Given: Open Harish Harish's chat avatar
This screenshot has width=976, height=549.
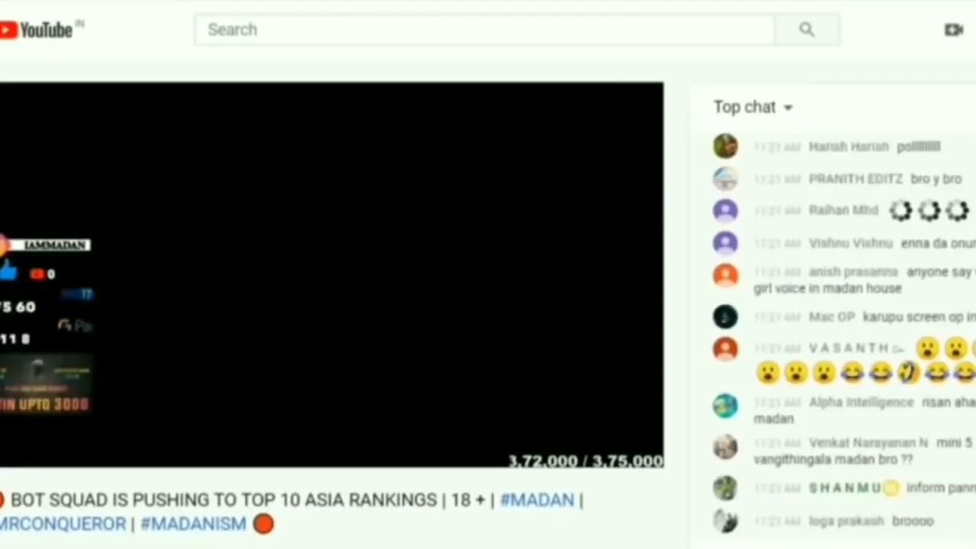Looking at the screenshot, I should 725,146.
